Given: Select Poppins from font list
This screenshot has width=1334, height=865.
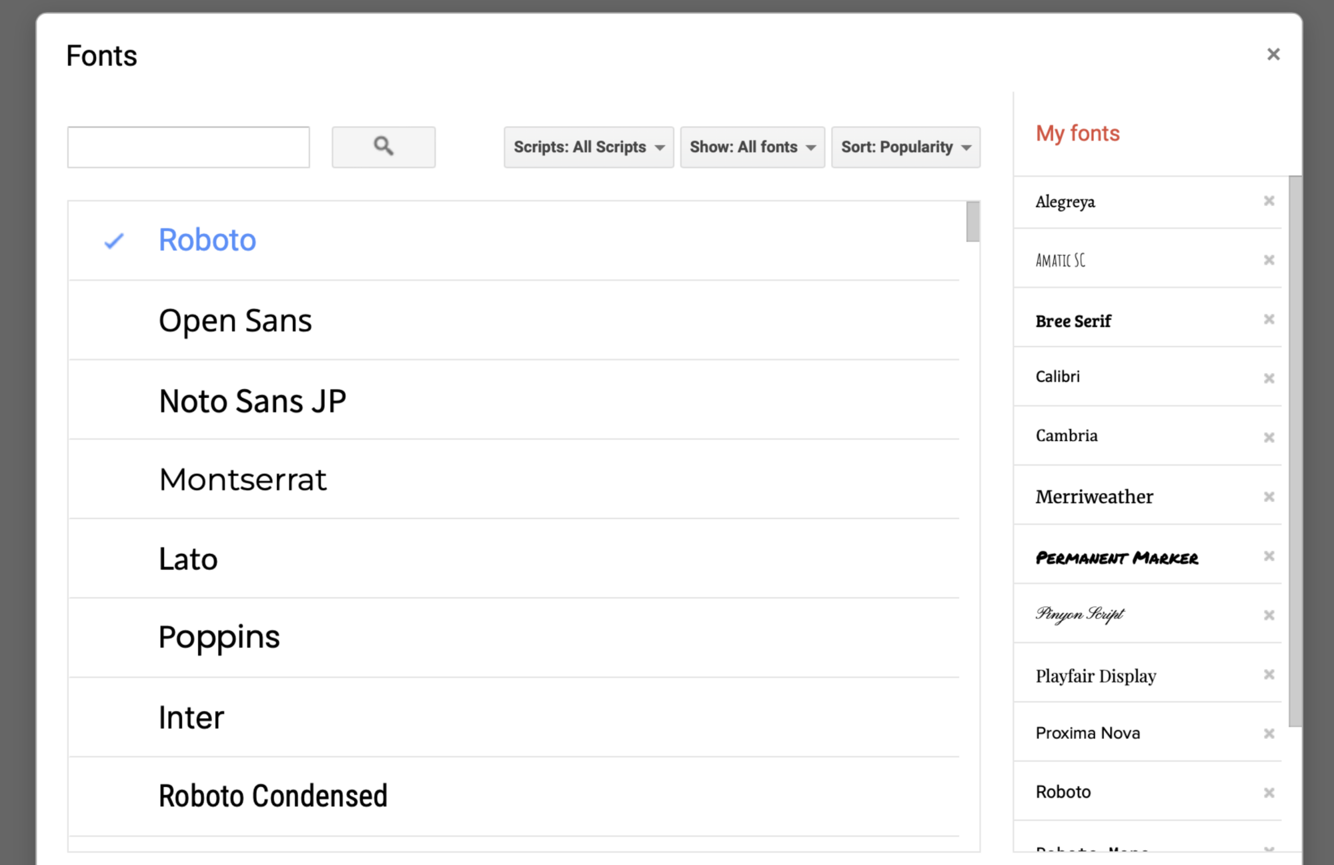Looking at the screenshot, I should click(x=218, y=636).
